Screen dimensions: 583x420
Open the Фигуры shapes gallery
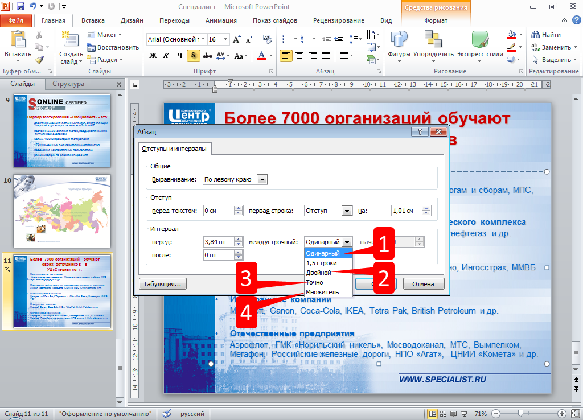[399, 40]
